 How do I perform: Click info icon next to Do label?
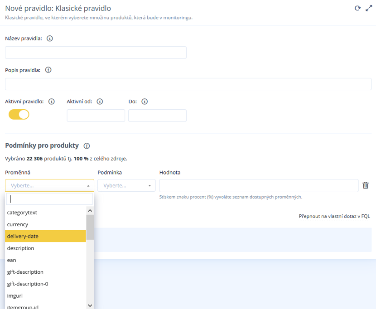pyautogui.click(x=145, y=102)
